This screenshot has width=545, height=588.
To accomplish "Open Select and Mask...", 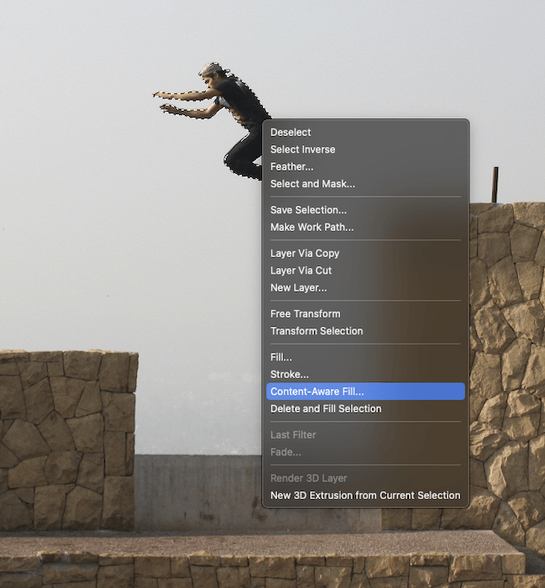I will point(365,184).
